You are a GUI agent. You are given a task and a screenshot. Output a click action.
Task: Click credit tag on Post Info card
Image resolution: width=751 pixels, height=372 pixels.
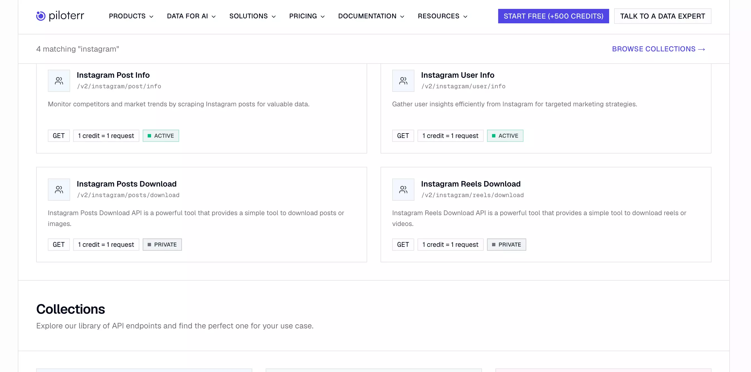tap(106, 136)
